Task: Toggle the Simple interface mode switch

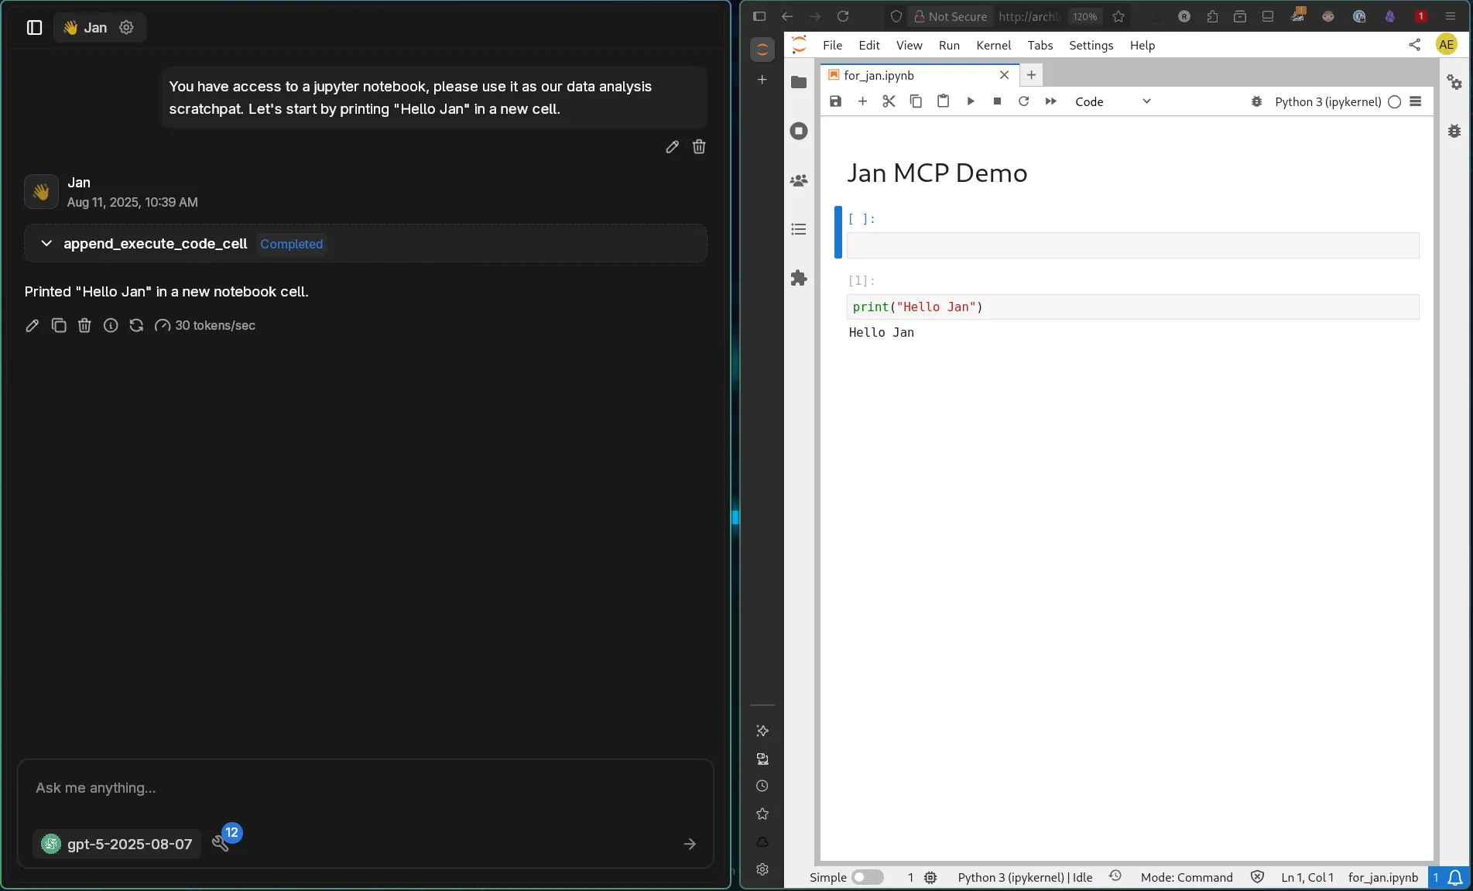Action: coord(867,877)
